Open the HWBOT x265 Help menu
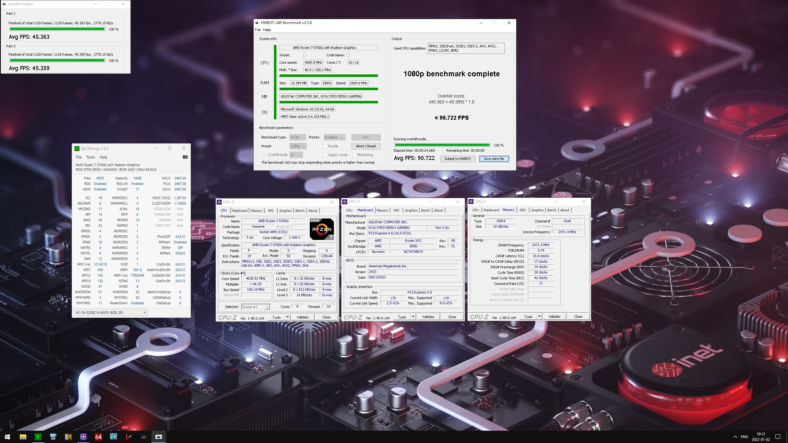The height and width of the screenshot is (443, 788). (x=267, y=30)
